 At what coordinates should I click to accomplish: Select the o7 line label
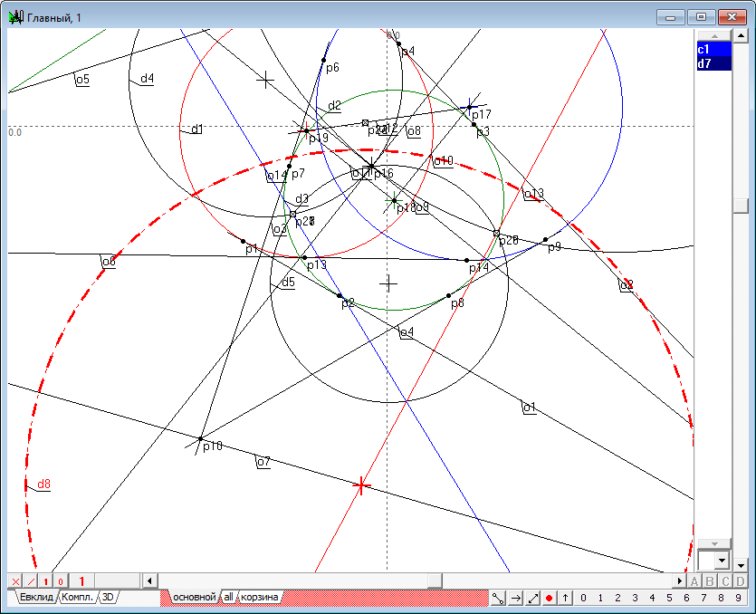point(263,462)
